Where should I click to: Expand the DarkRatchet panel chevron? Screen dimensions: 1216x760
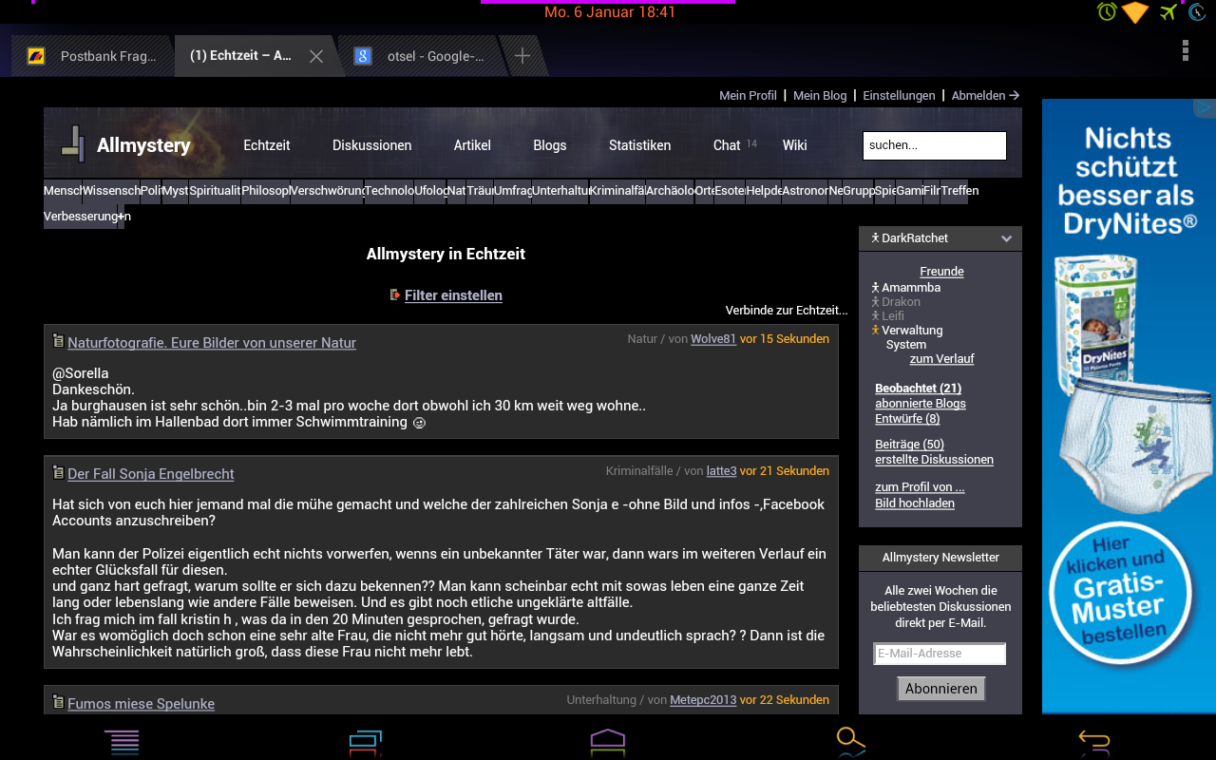(x=1006, y=238)
